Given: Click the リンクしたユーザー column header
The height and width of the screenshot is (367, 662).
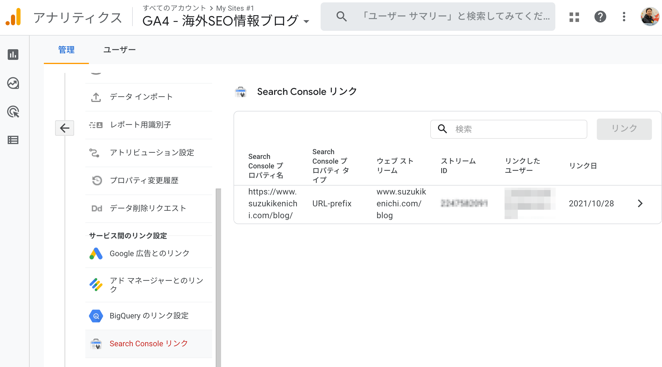Looking at the screenshot, I should click(x=522, y=166).
